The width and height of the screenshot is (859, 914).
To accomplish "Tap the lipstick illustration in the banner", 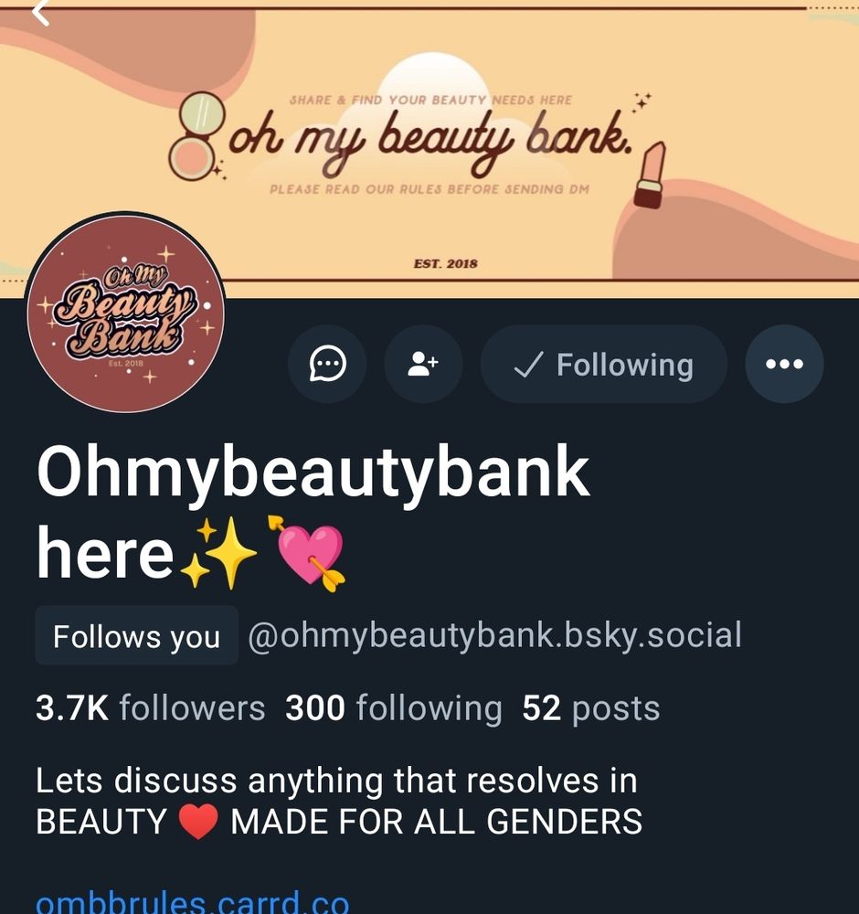I will [650, 175].
